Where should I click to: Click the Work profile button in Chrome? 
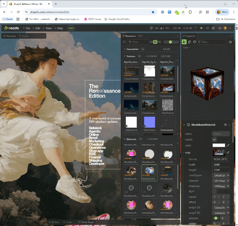click(222, 12)
